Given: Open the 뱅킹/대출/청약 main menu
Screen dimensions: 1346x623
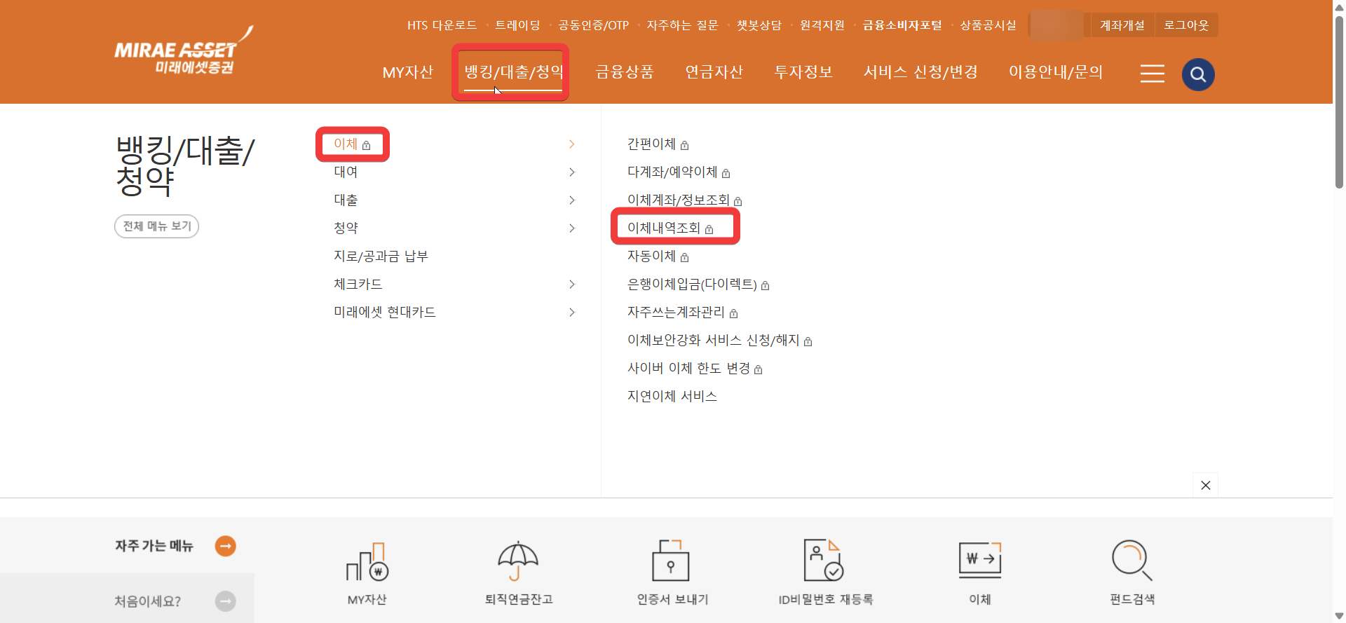Looking at the screenshot, I should point(514,72).
